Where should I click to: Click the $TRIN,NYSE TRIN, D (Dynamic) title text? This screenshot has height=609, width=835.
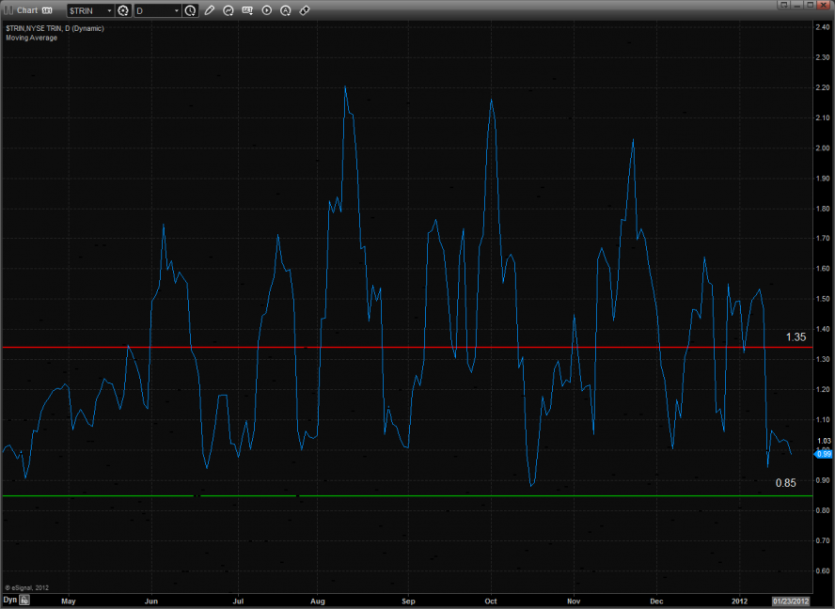click(x=55, y=28)
